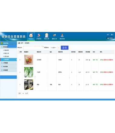Image resolution: width=115 pixels, height=133 pixels.
Task: Select the second submenu item under inventory
Action: tap(7, 53)
